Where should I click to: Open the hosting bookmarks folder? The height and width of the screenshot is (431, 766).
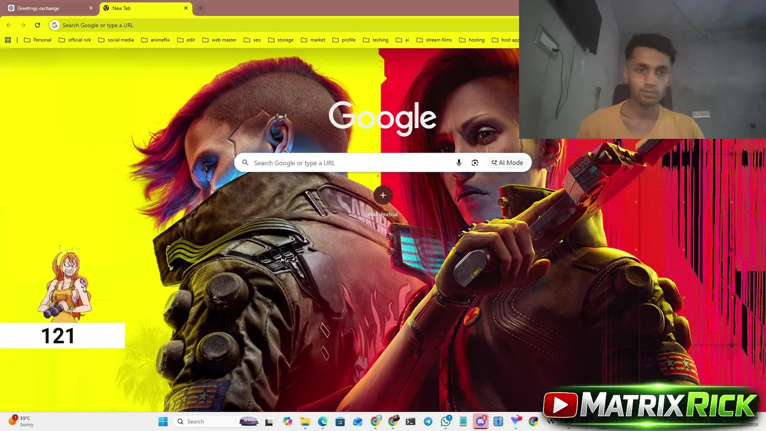point(472,40)
